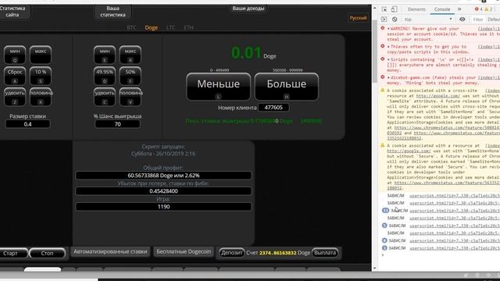
Task: Switch to the Elements tab in DevTools
Action: 416,9
